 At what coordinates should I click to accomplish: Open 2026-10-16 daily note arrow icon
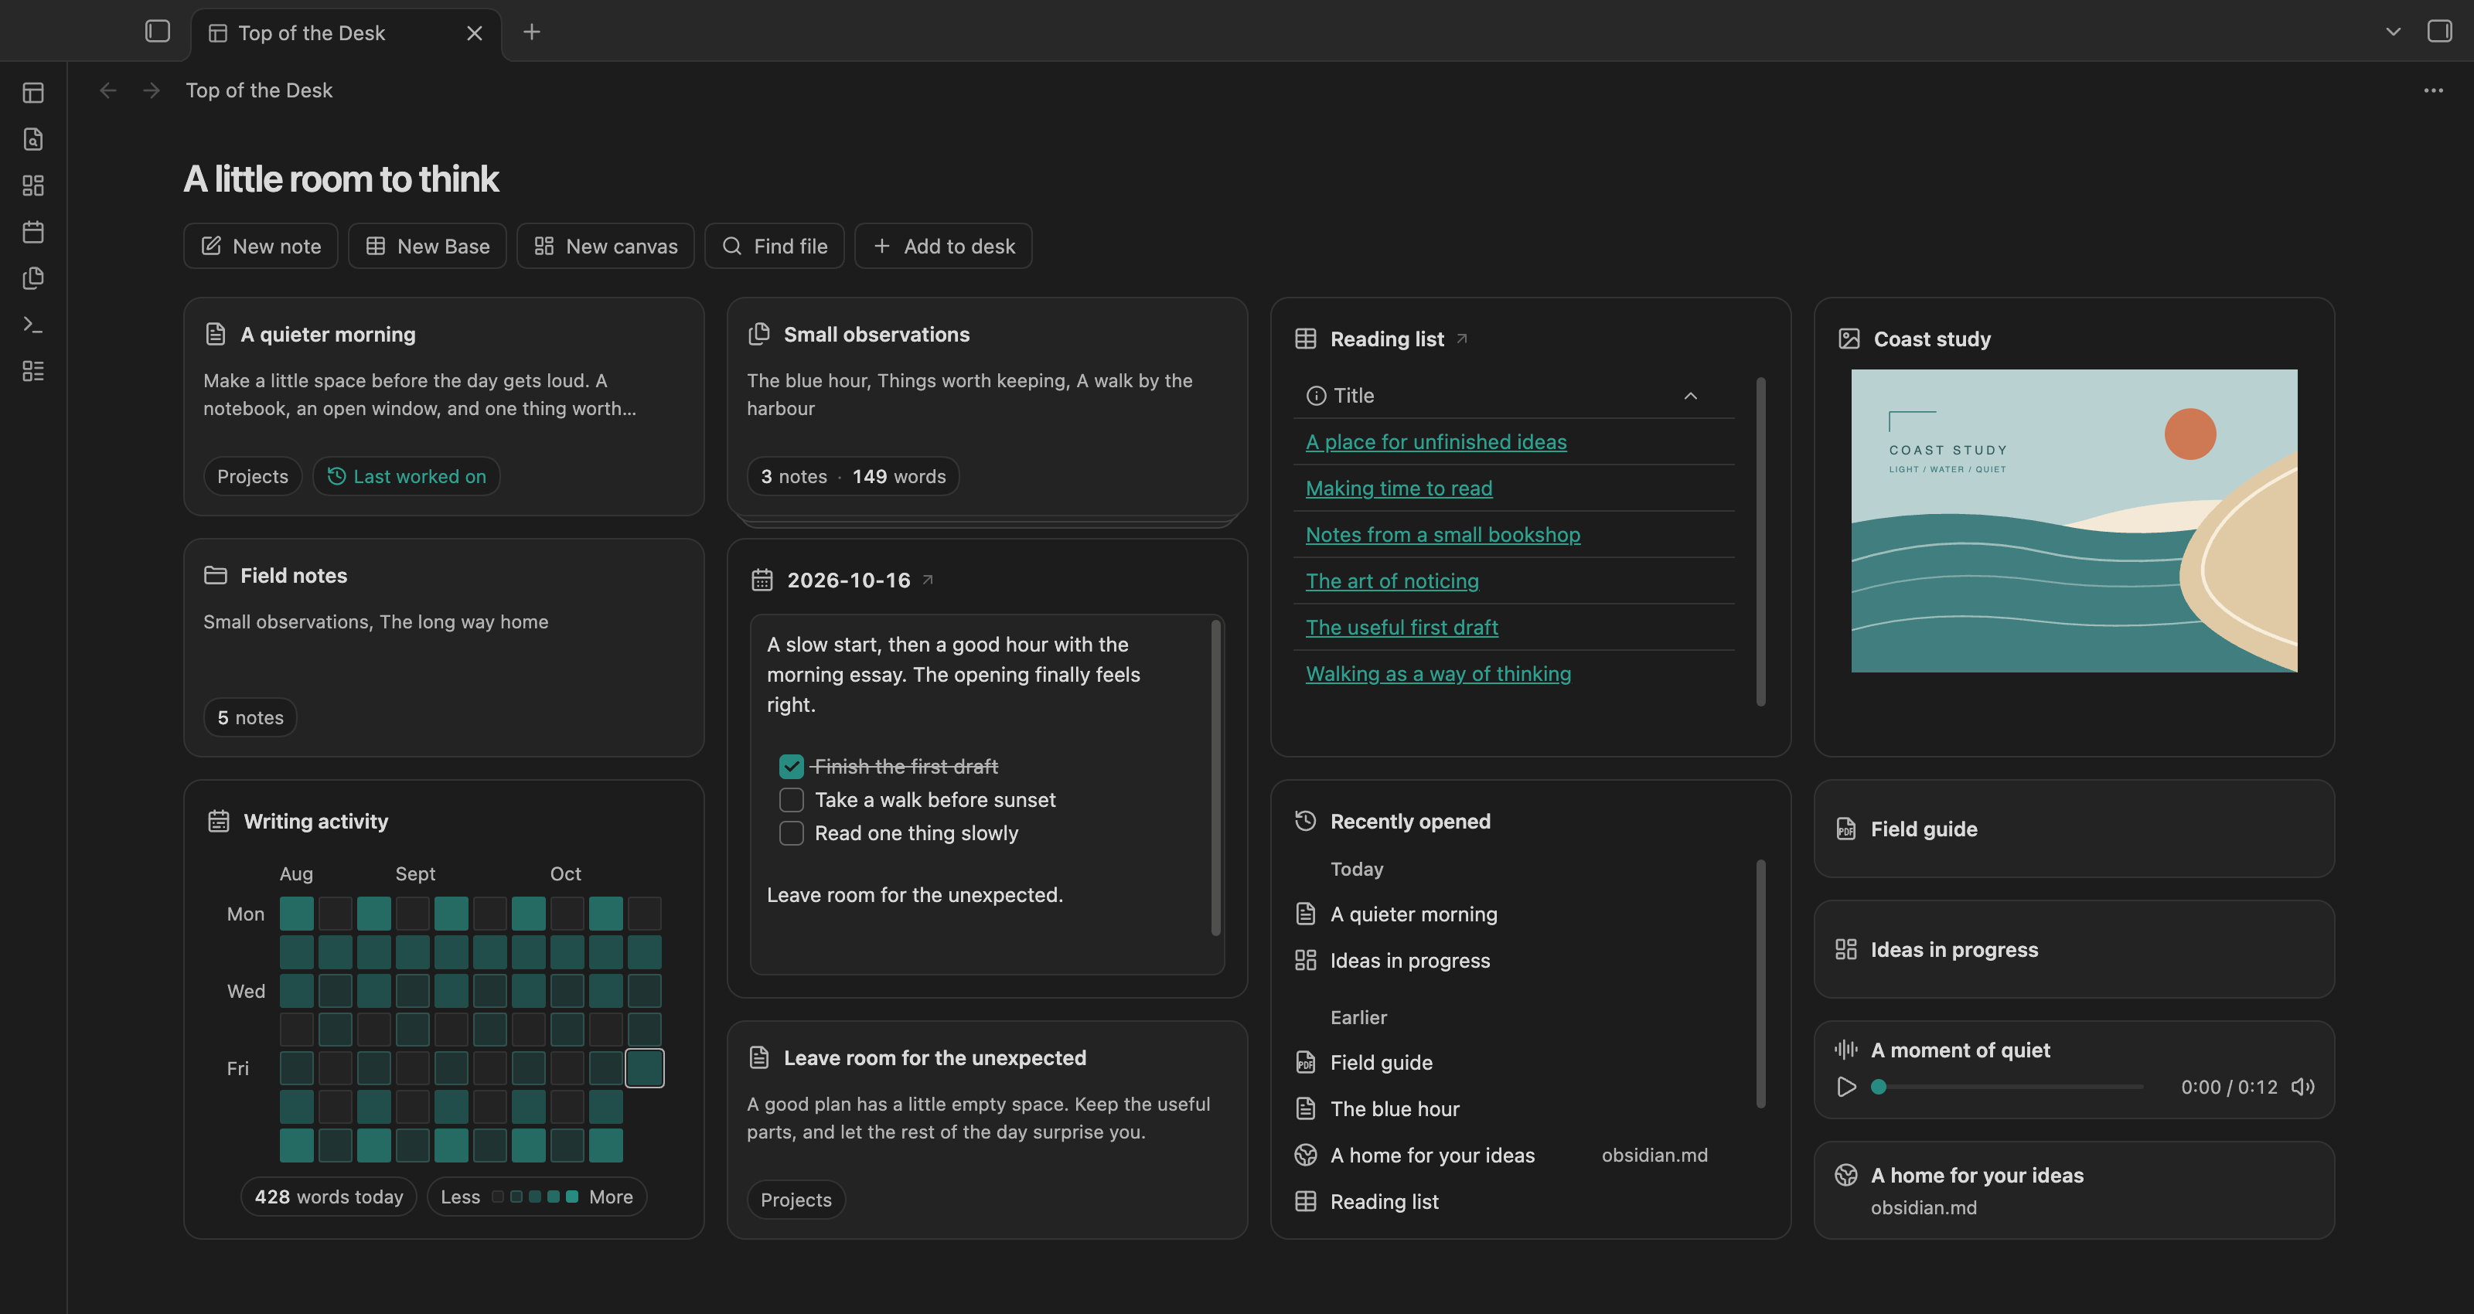[x=928, y=579]
